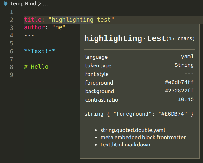This screenshot has height=163, width=203.
Task: Expand the breadcrumb chevron after temp.Rmd
Action: [39, 4]
